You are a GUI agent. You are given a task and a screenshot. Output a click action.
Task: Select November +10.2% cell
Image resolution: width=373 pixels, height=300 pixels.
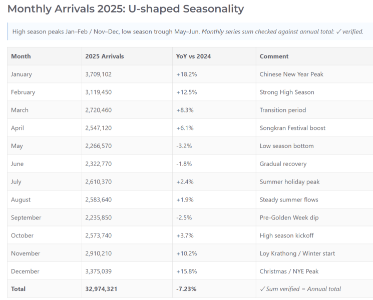(x=214, y=253)
